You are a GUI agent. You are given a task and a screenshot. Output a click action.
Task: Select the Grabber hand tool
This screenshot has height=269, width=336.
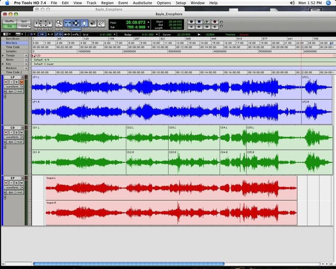(84, 23)
